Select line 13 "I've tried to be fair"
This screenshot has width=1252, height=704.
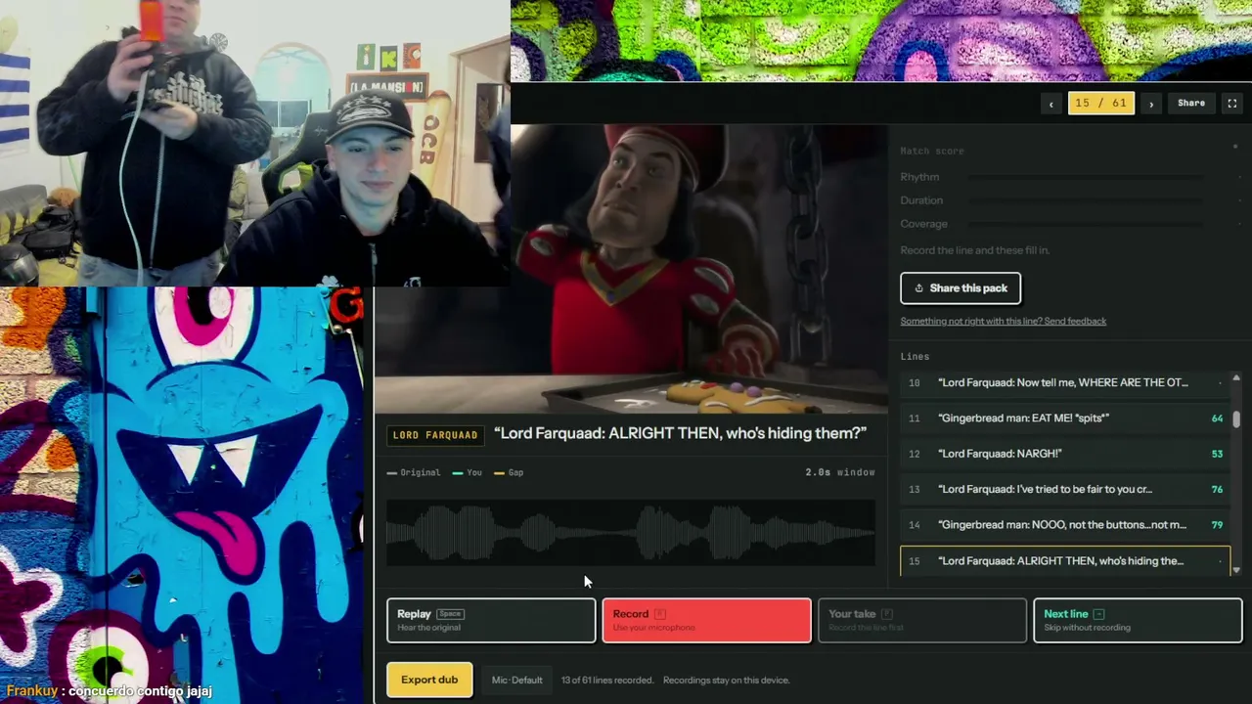pyautogui.click(x=1065, y=489)
